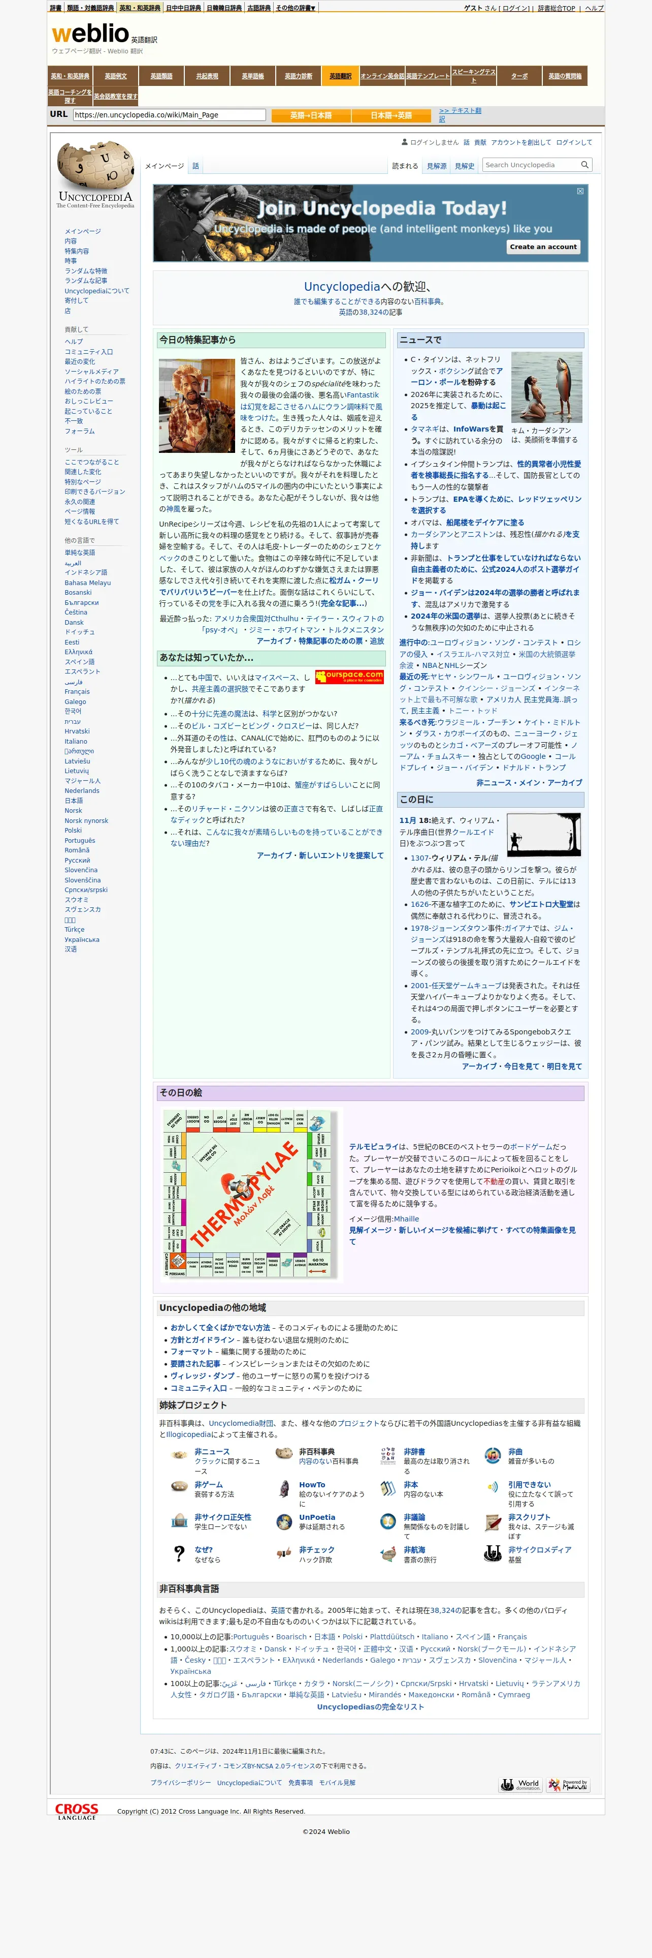Click the 英語→日本語 translate button
652x1958 pixels.
tap(311, 115)
